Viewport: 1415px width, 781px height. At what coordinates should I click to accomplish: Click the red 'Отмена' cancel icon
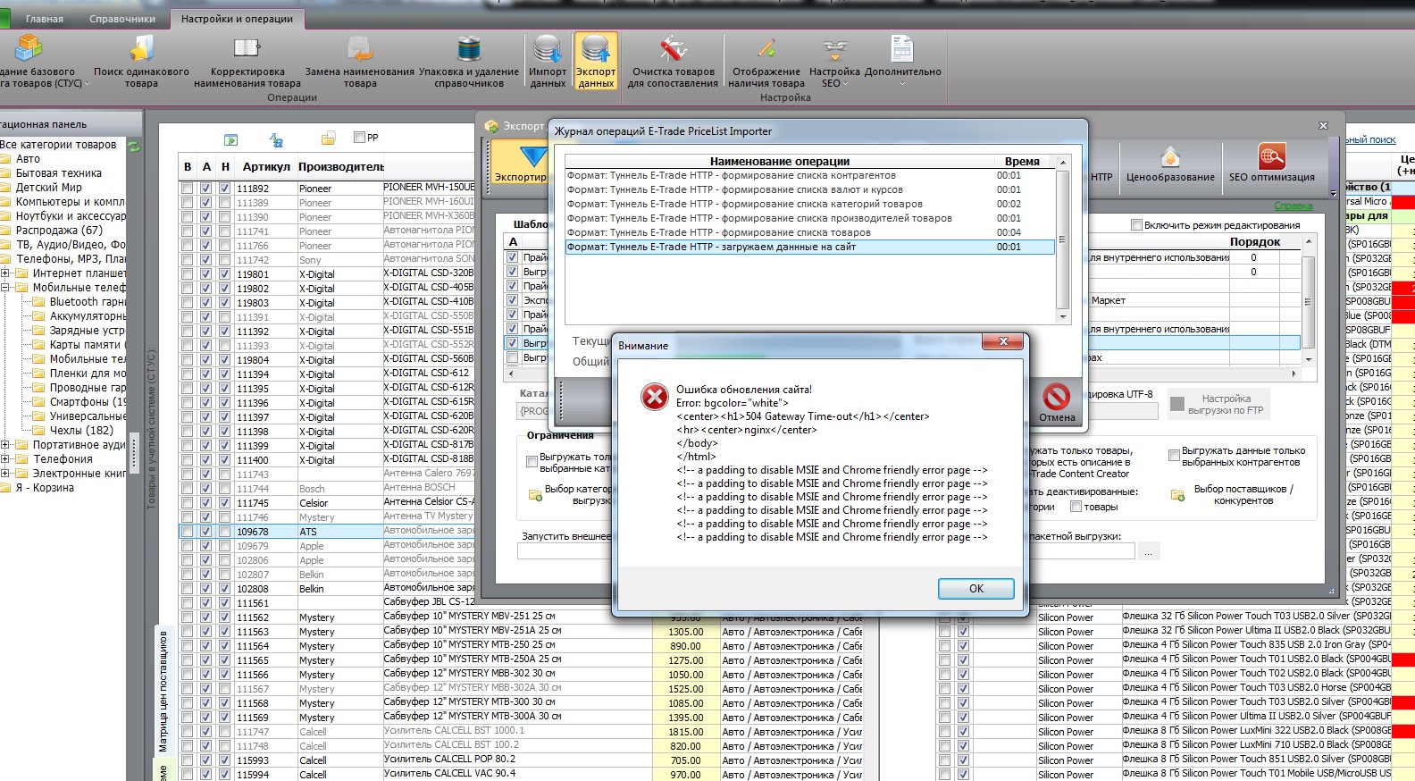point(1057,396)
